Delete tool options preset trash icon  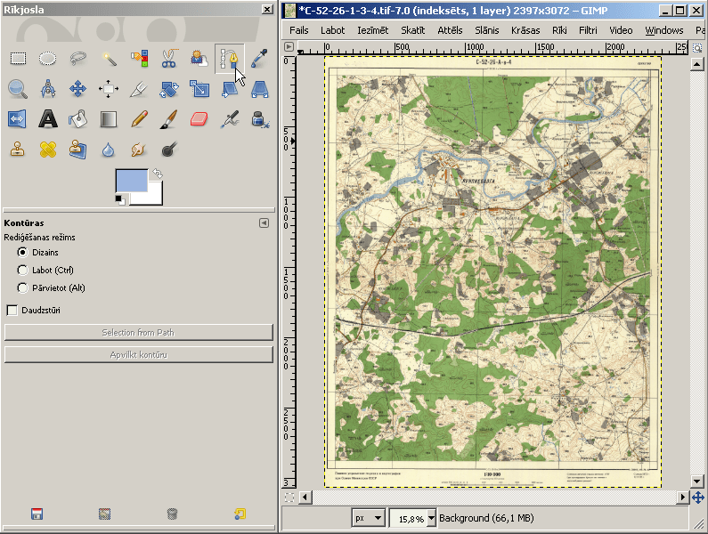click(172, 514)
